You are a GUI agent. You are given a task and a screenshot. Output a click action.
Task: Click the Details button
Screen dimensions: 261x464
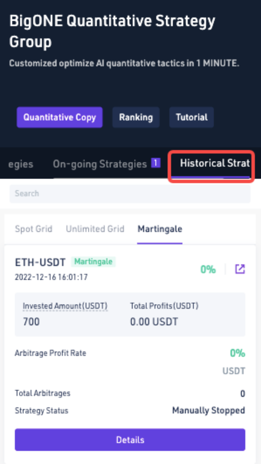click(x=130, y=440)
